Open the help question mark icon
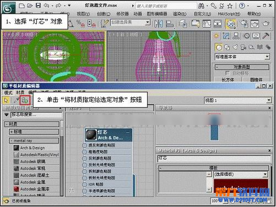Screen dimensions: 276x207 [242, 6]
